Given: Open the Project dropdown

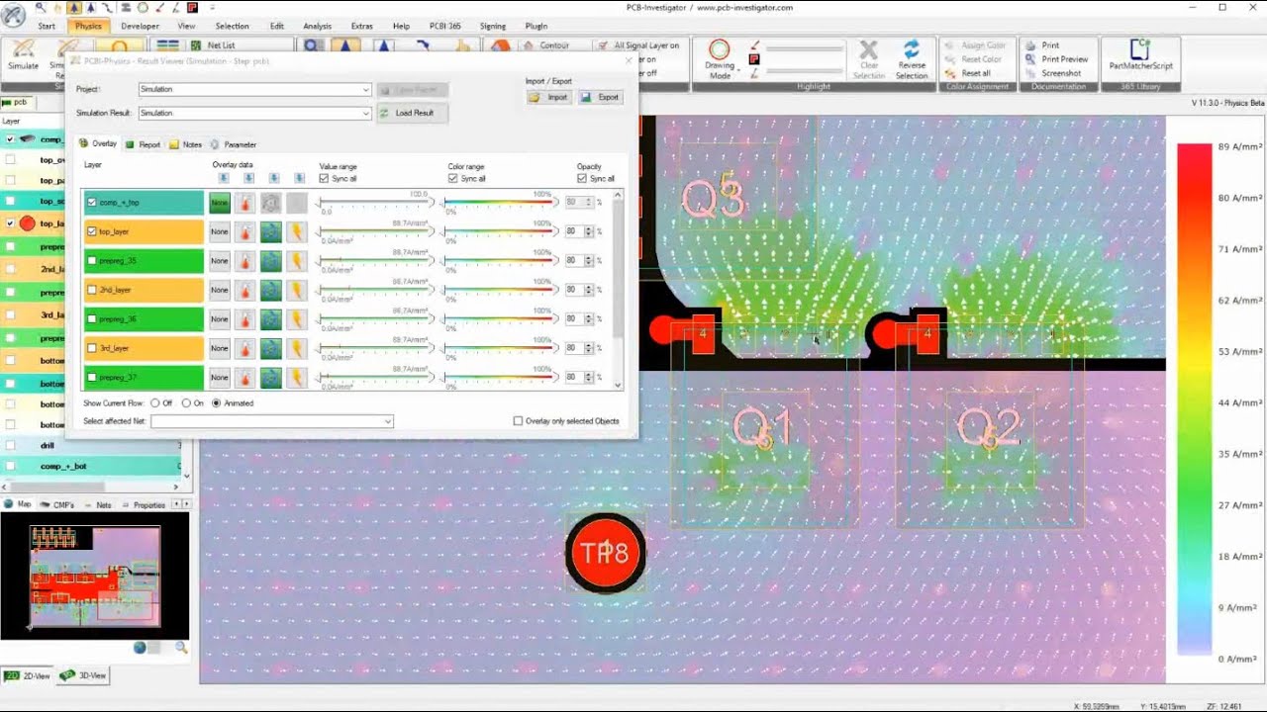Looking at the screenshot, I should tap(366, 89).
